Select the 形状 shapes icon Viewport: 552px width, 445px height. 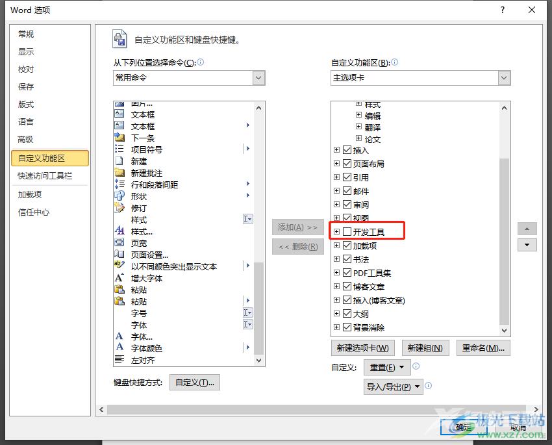pos(119,196)
